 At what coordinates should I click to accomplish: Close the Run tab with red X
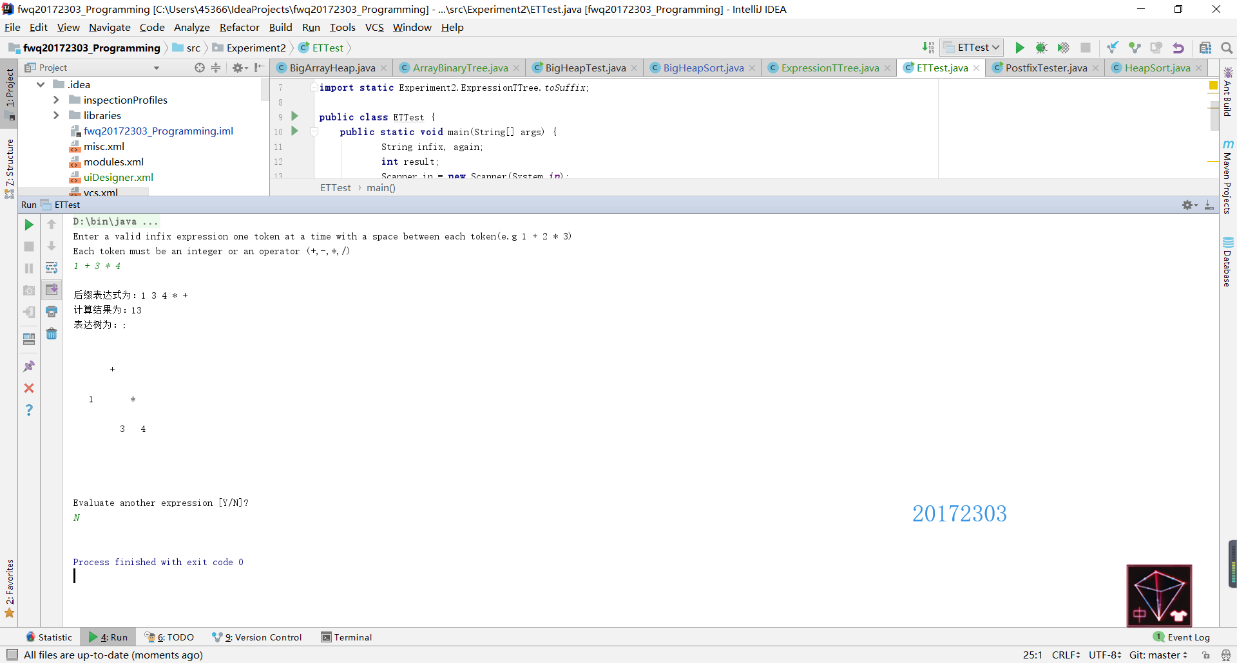(29, 388)
